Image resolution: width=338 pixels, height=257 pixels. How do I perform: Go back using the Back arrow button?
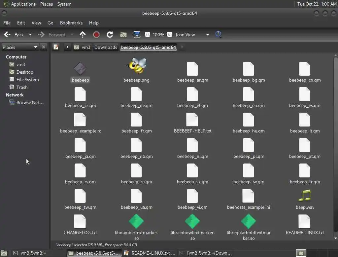click(x=13, y=35)
